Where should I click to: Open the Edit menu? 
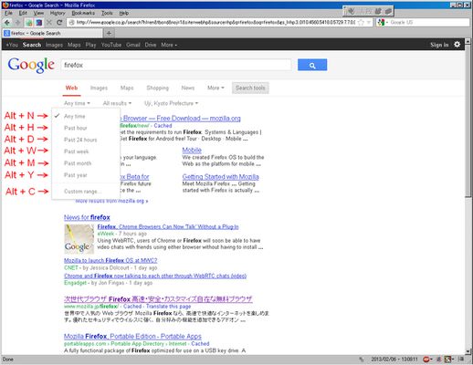coord(23,13)
